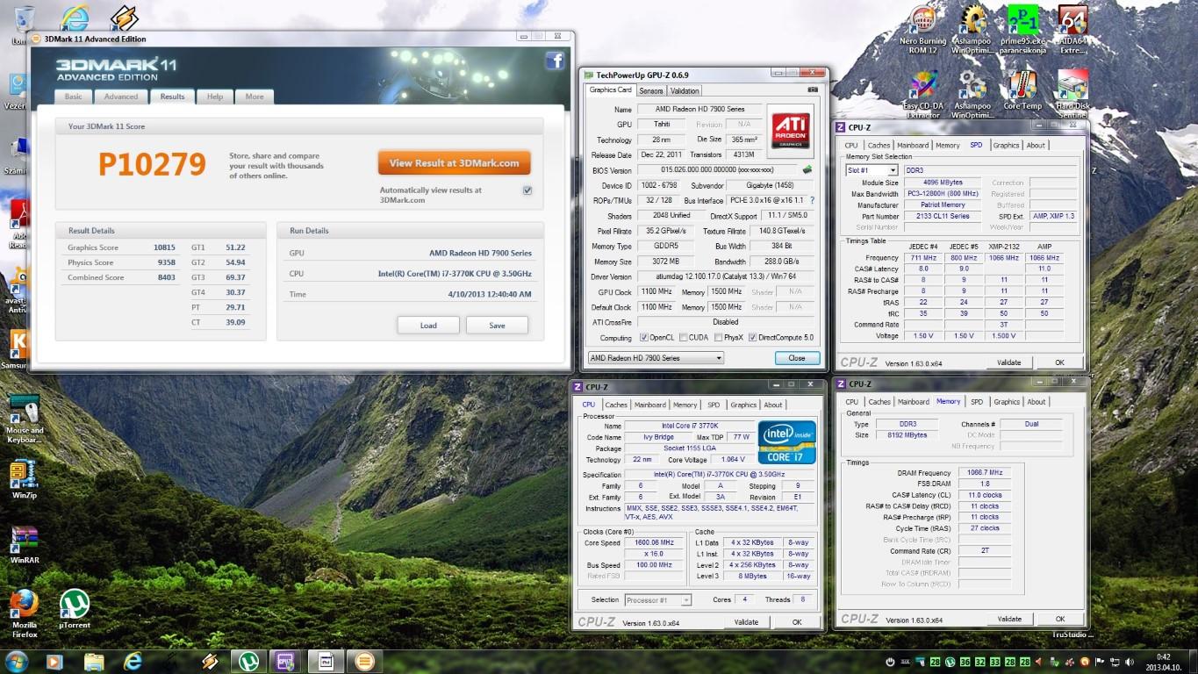Click the Facebook icon in 3DMark 11
The height and width of the screenshot is (674, 1198).
click(554, 61)
